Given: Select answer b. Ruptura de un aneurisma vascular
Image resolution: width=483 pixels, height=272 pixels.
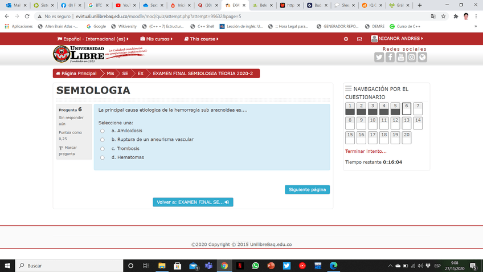Looking at the screenshot, I should coord(103,140).
